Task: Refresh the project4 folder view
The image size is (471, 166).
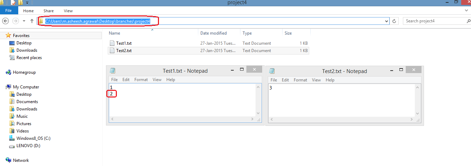Action: (394, 21)
